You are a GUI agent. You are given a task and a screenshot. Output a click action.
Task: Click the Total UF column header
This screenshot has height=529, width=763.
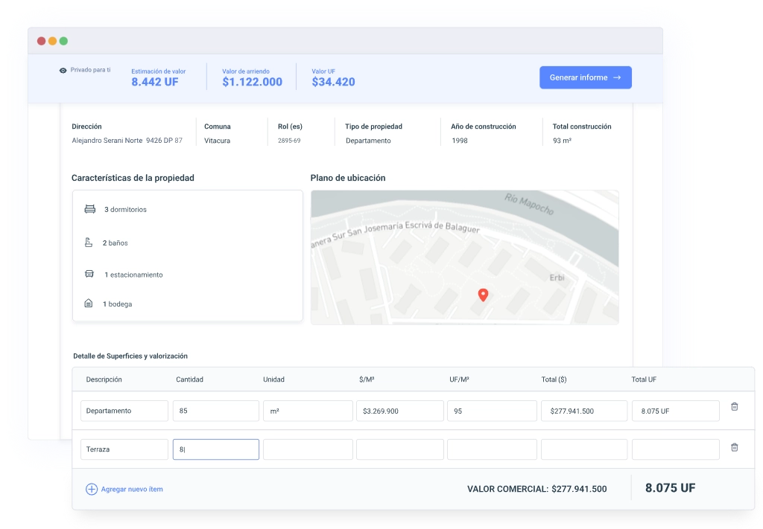(x=644, y=379)
